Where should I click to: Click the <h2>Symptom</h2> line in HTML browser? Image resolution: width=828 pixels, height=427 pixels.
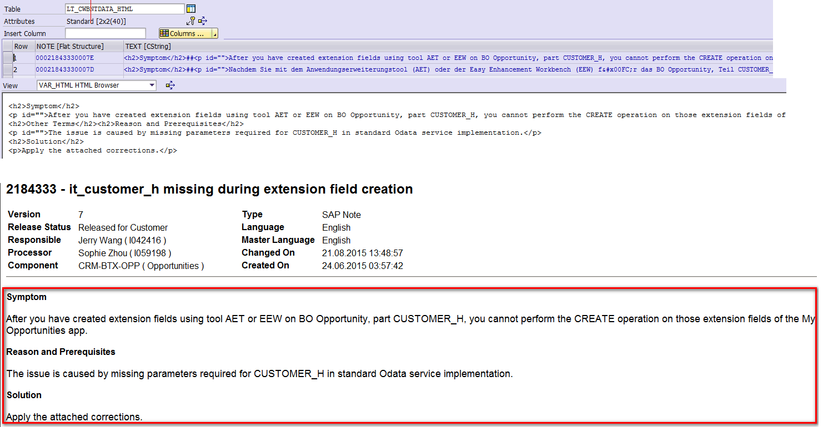point(44,106)
